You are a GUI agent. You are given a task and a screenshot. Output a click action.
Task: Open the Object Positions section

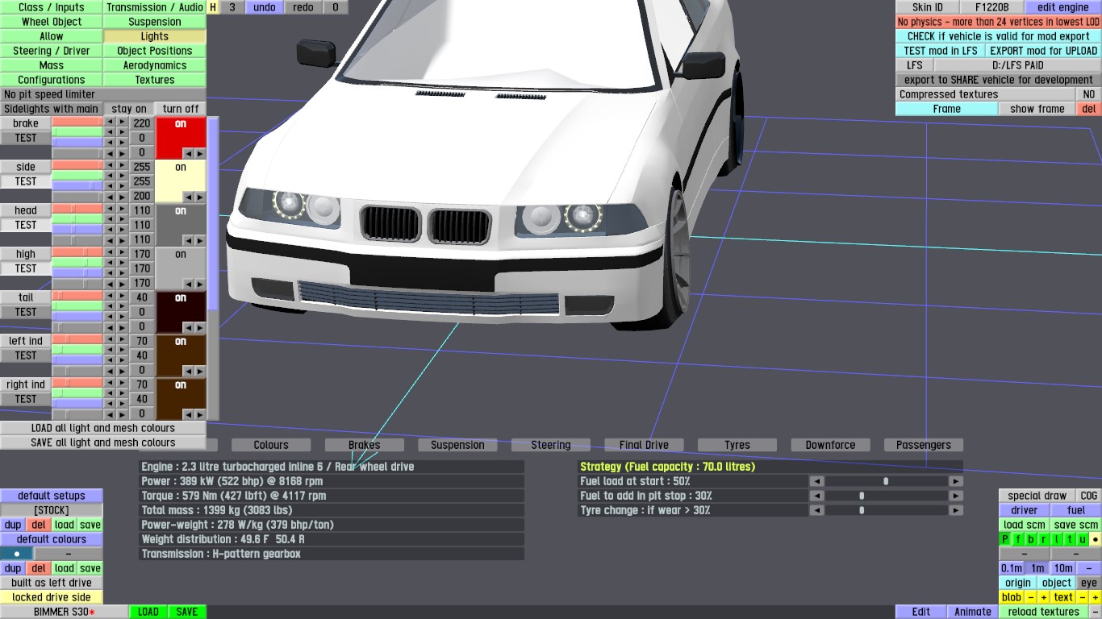coord(155,51)
